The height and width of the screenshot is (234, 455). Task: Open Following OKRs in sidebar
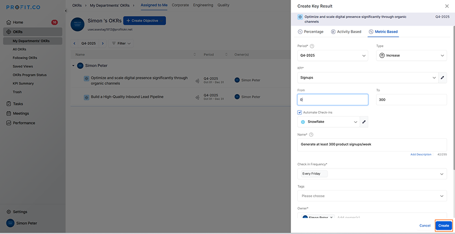pos(24,58)
